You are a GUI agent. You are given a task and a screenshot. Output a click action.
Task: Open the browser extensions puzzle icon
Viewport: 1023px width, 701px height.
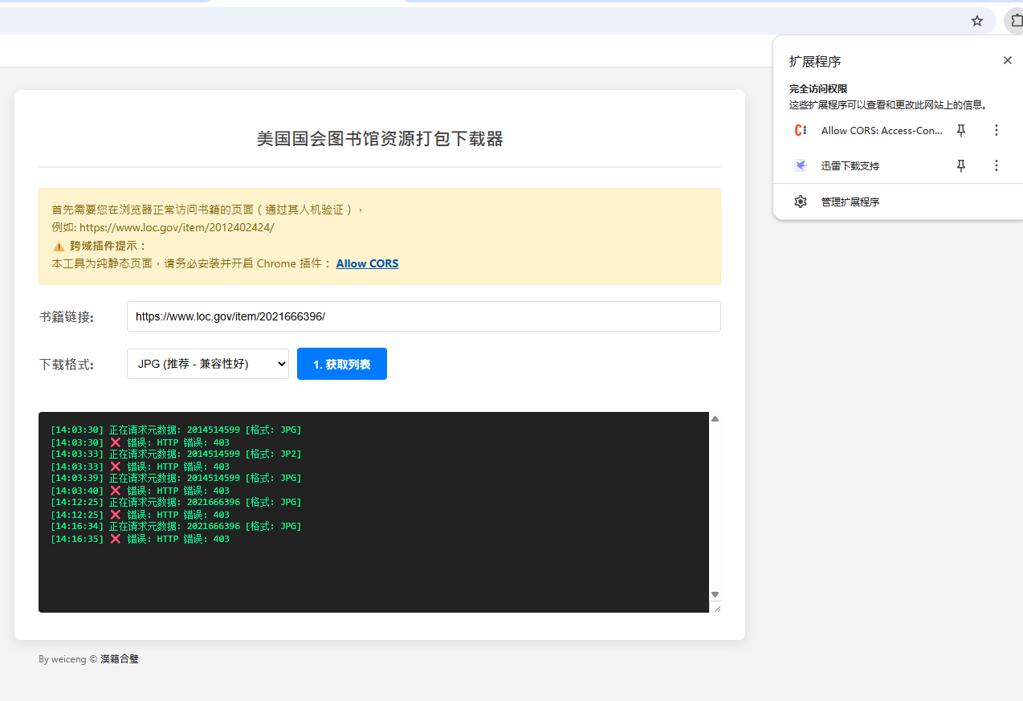[1016, 21]
